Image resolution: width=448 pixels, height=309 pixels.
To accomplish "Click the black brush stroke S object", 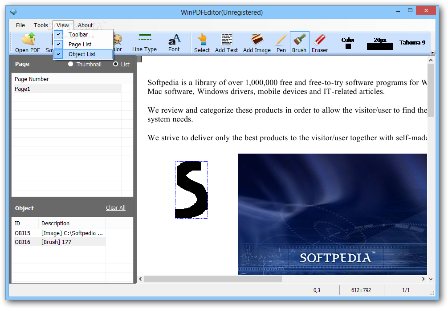I will pyautogui.click(x=191, y=190).
